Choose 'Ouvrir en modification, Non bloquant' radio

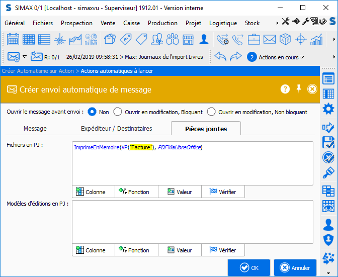[211, 112]
